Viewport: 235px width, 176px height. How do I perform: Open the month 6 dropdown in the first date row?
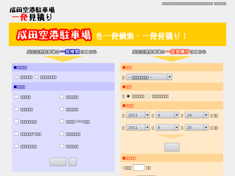click(167, 115)
